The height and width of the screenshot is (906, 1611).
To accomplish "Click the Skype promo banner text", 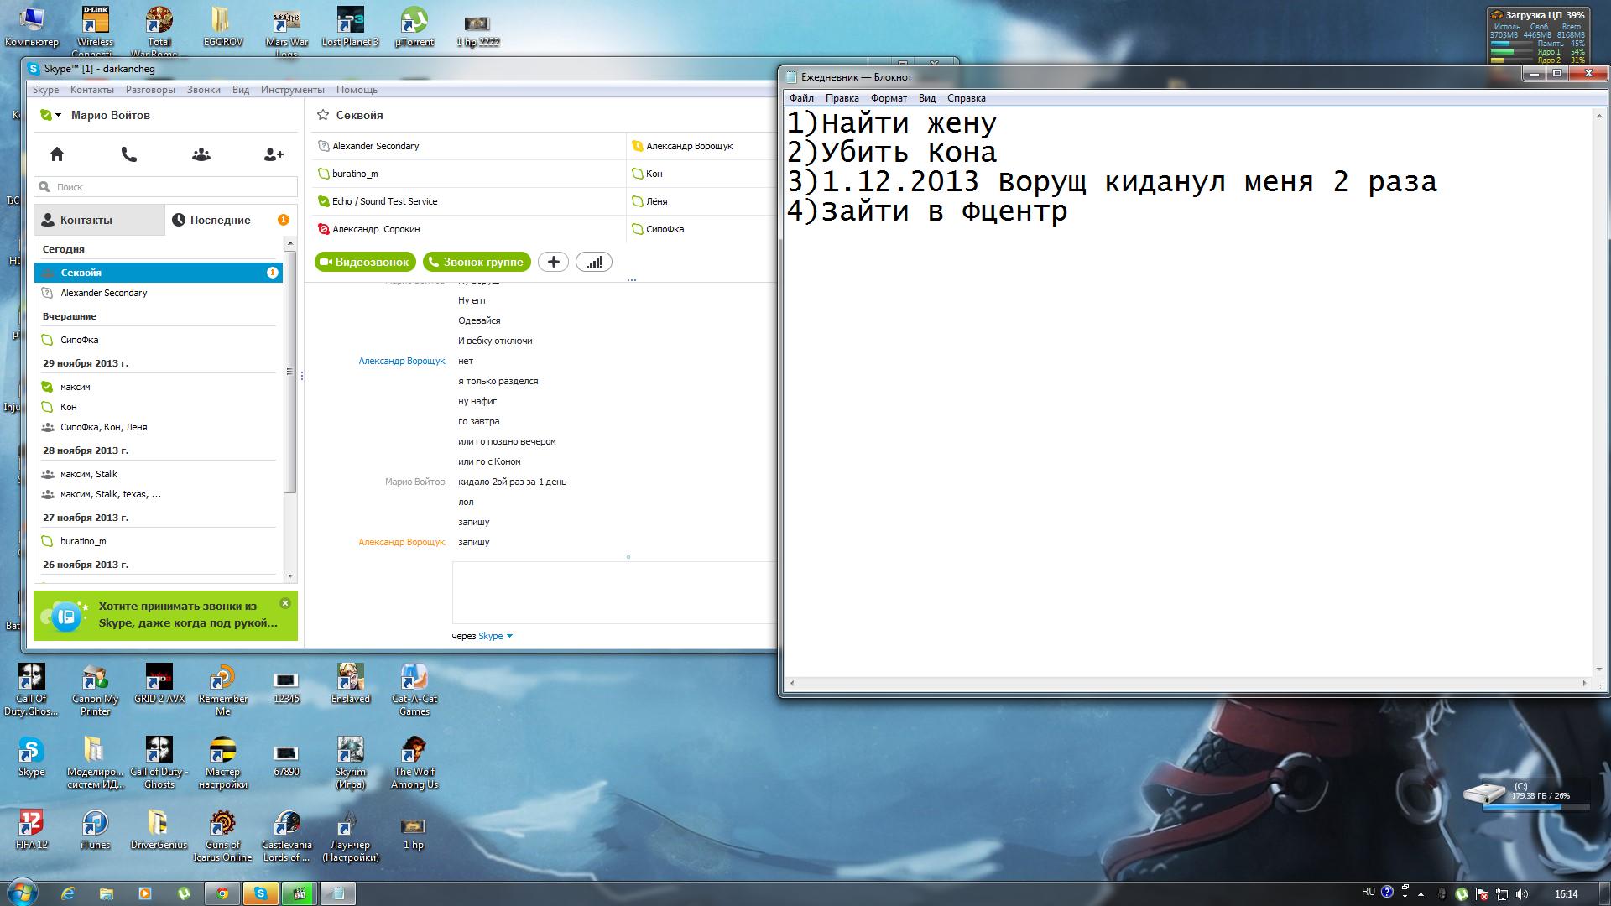I will pyautogui.click(x=187, y=614).
